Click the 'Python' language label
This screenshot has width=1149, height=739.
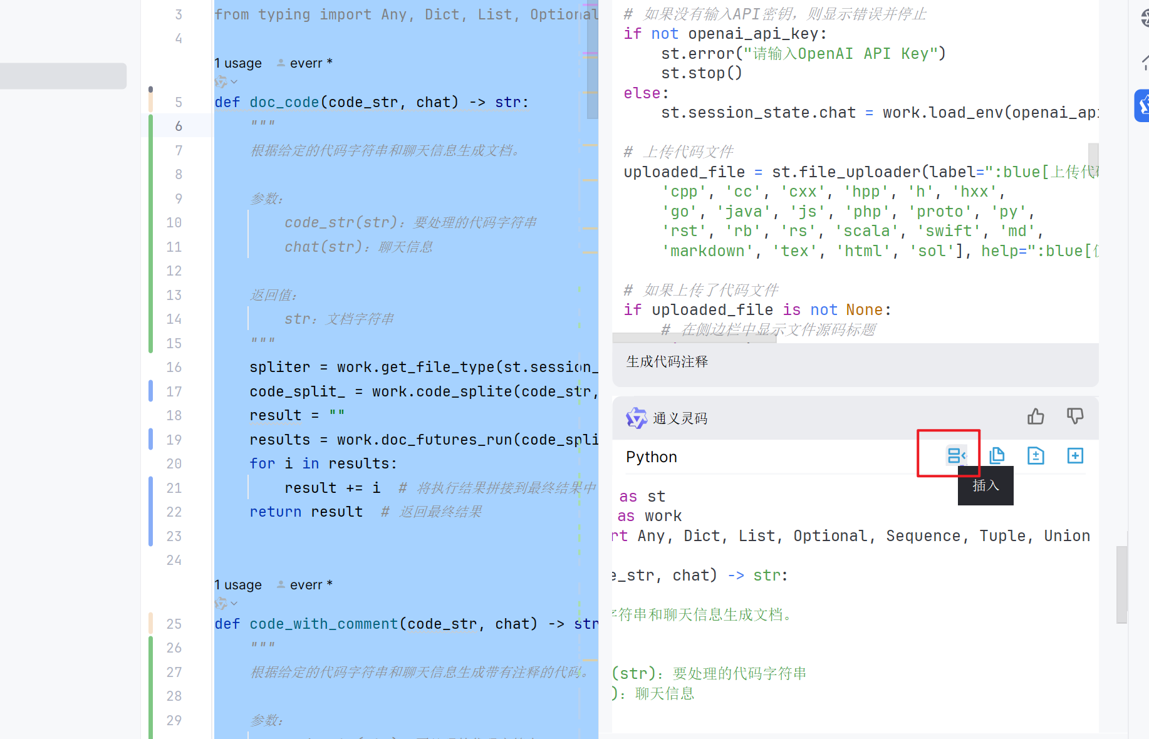pos(652,457)
